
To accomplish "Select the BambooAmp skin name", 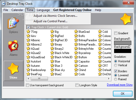I will [38, 70].
